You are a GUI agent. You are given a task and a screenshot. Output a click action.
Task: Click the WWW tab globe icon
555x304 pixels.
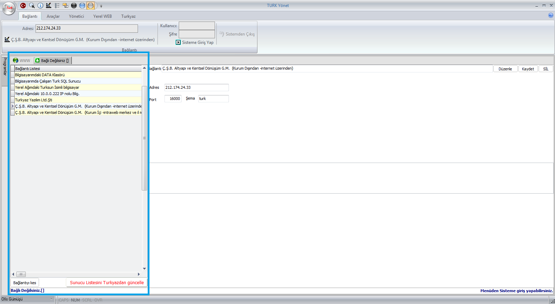click(x=15, y=60)
